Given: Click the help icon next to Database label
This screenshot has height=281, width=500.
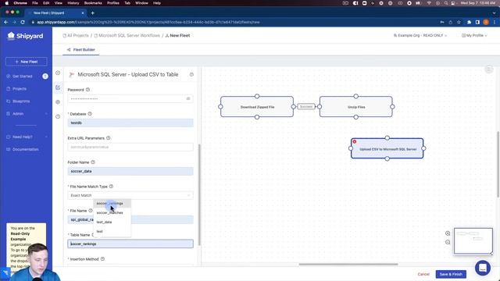Looking at the screenshot, I should tap(90, 114).
